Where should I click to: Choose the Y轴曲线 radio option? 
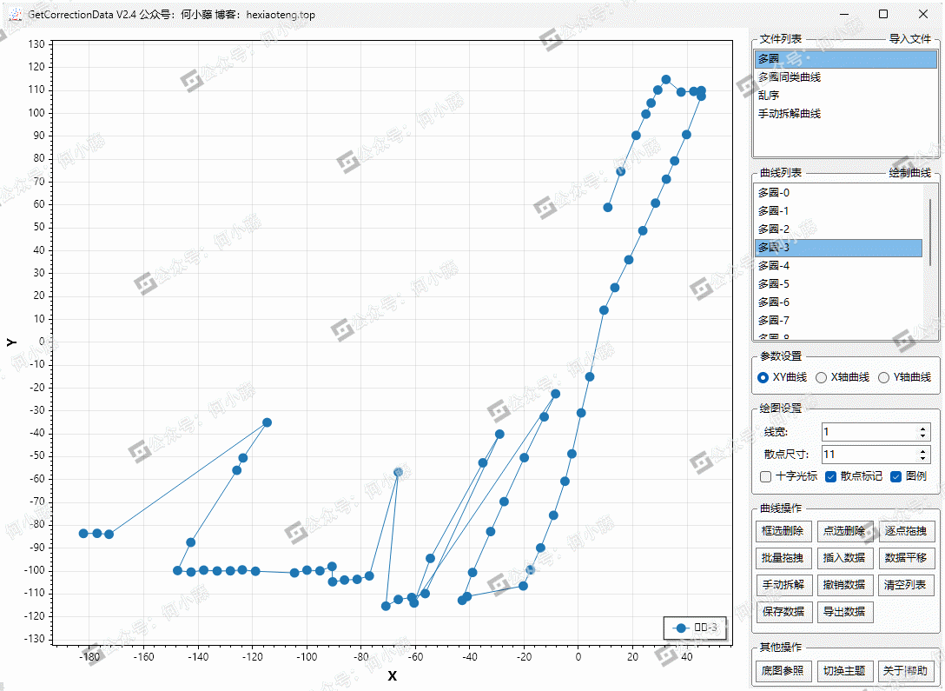(883, 377)
